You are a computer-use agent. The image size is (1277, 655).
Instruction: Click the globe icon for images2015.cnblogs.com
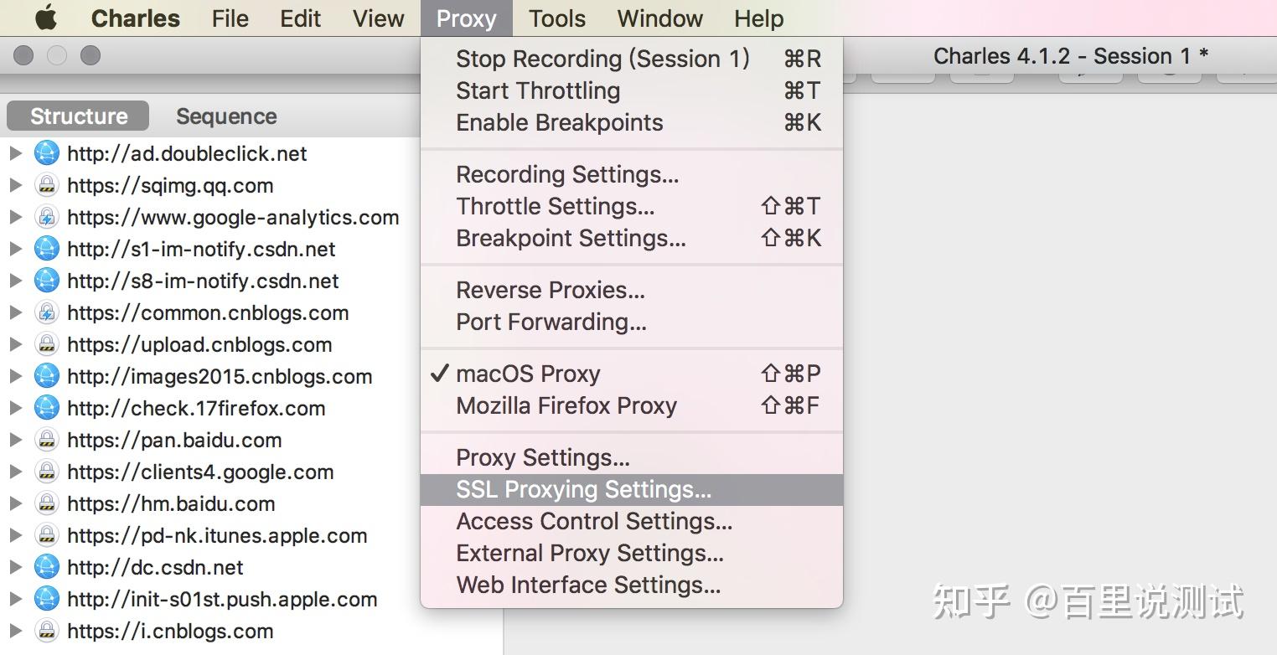pos(47,376)
